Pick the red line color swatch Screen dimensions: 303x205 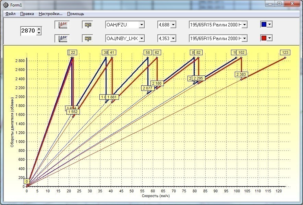point(264,38)
